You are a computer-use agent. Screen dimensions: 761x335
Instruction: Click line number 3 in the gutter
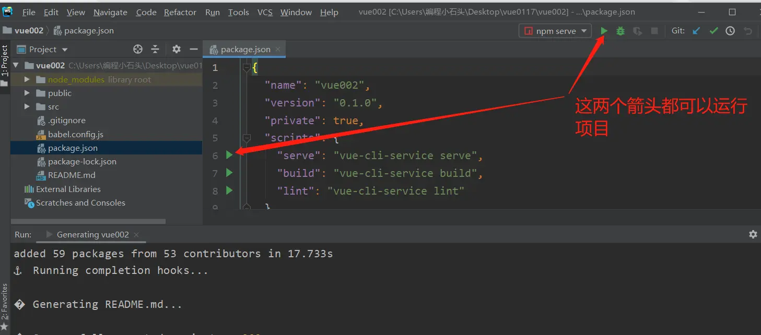(215, 103)
